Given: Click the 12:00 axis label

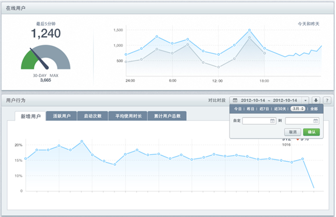Looking at the screenshot, I should [x=217, y=81].
